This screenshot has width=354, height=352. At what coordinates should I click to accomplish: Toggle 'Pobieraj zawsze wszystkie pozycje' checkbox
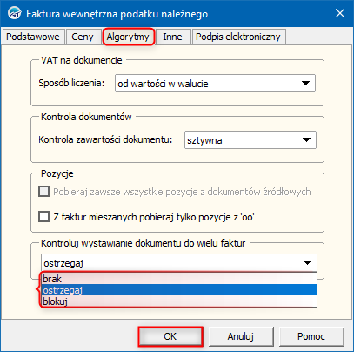tap(43, 192)
